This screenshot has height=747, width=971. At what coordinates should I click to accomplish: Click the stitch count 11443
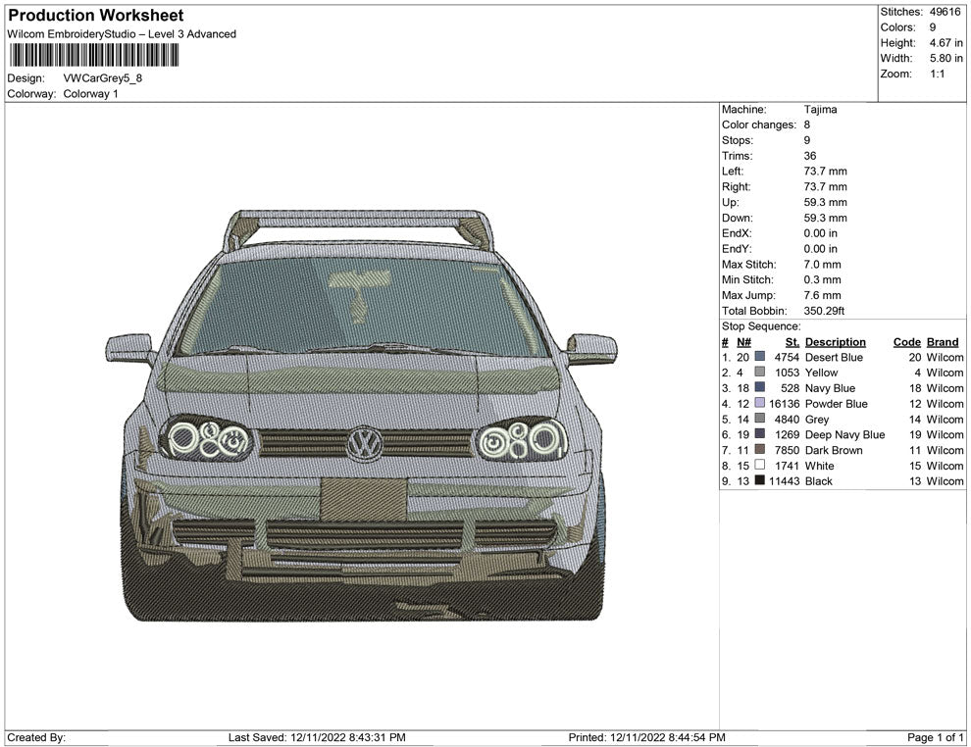click(785, 481)
